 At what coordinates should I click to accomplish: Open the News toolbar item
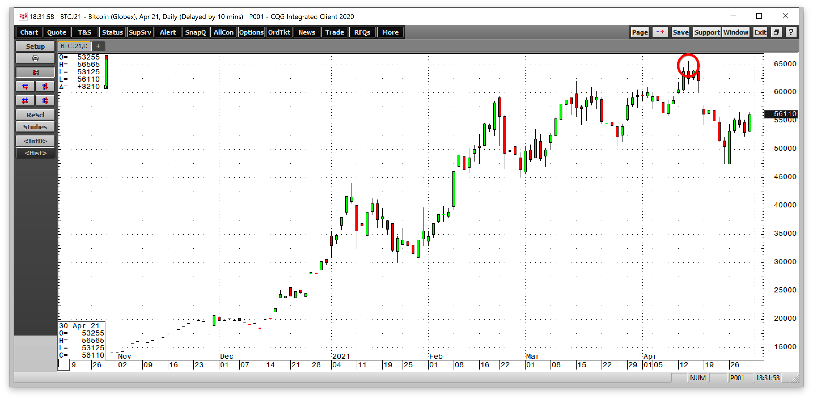307,32
